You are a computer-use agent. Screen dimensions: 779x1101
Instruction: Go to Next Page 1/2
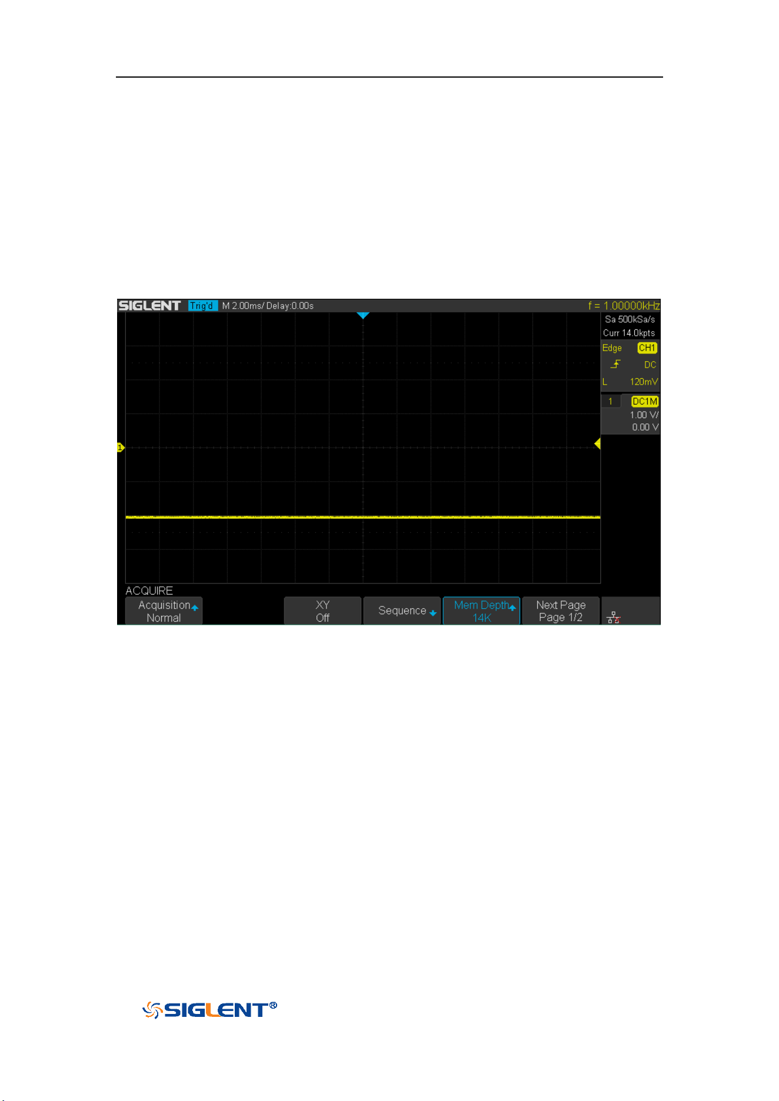pyautogui.click(x=561, y=611)
